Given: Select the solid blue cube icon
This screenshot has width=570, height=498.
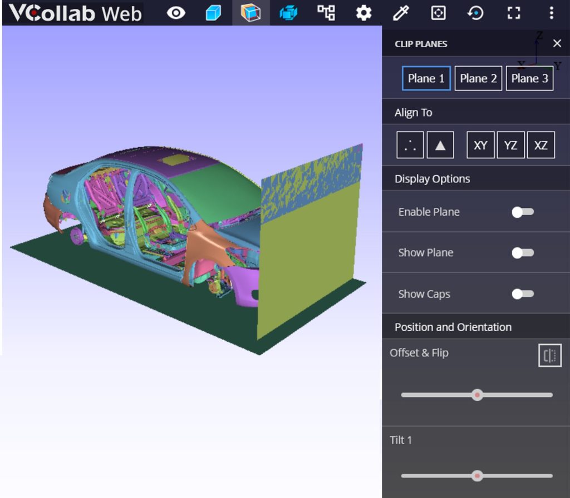Looking at the screenshot, I should (213, 13).
